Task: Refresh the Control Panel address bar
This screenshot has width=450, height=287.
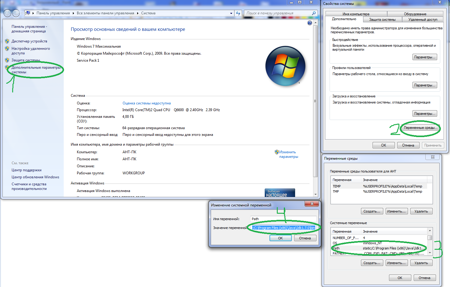Action: point(238,13)
